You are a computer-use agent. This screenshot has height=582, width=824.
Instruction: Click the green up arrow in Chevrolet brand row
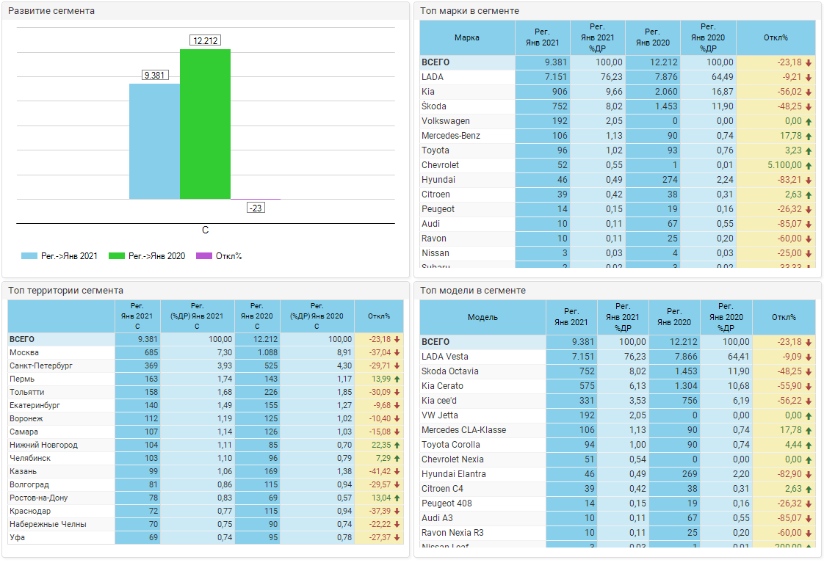tap(809, 166)
